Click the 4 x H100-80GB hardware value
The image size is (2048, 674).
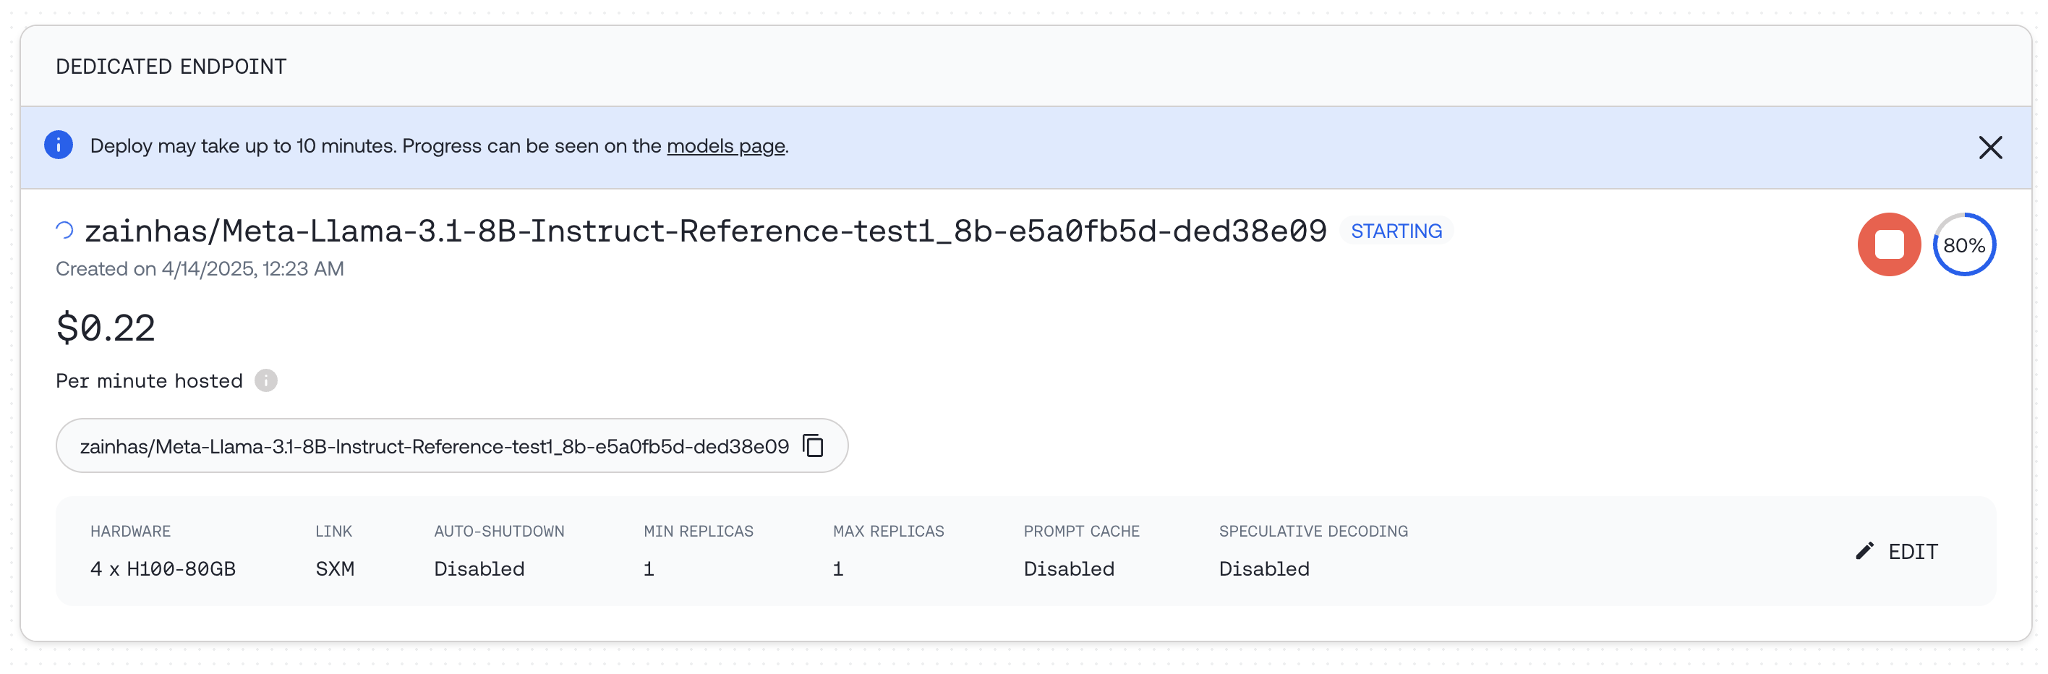point(163,569)
